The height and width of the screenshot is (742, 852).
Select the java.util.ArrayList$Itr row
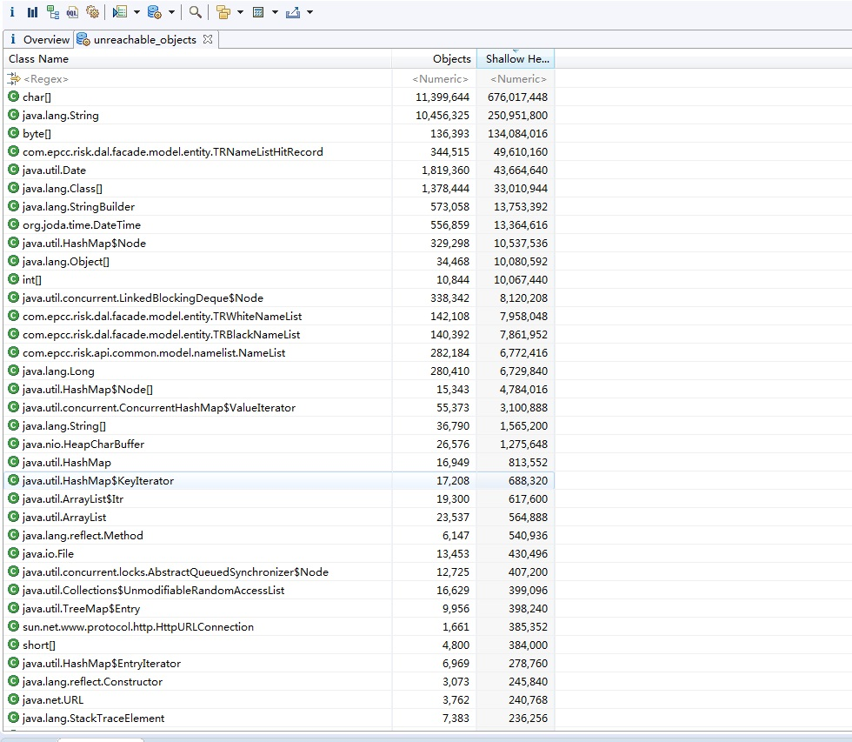pyautogui.click(x=279, y=499)
